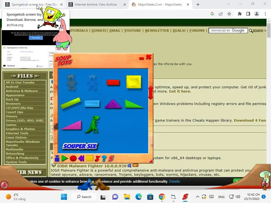Click the purple rewind arrows in Soup Toys

[x=81, y=158]
